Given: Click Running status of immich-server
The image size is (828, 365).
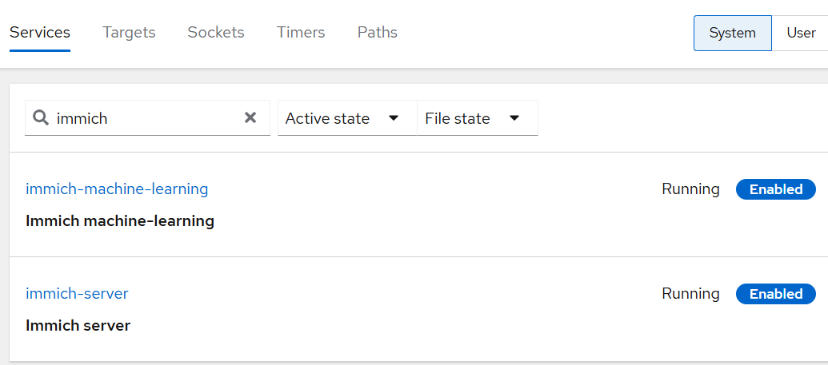Looking at the screenshot, I should (690, 294).
